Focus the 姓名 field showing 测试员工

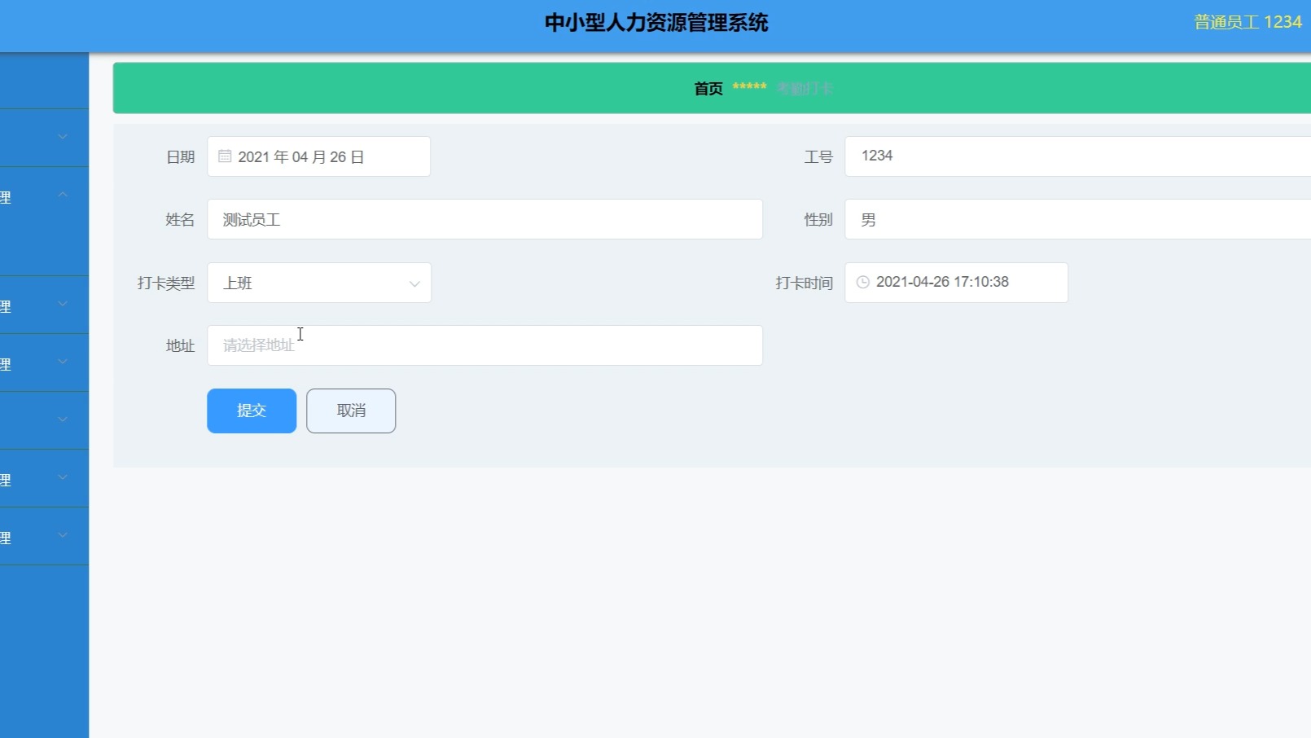coord(484,219)
